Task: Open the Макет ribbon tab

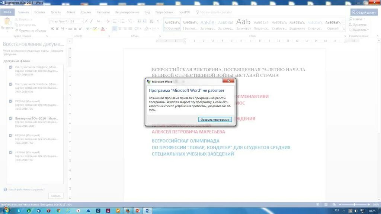Action: (71, 12)
